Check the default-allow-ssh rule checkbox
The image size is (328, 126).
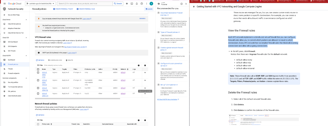[38, 93]
